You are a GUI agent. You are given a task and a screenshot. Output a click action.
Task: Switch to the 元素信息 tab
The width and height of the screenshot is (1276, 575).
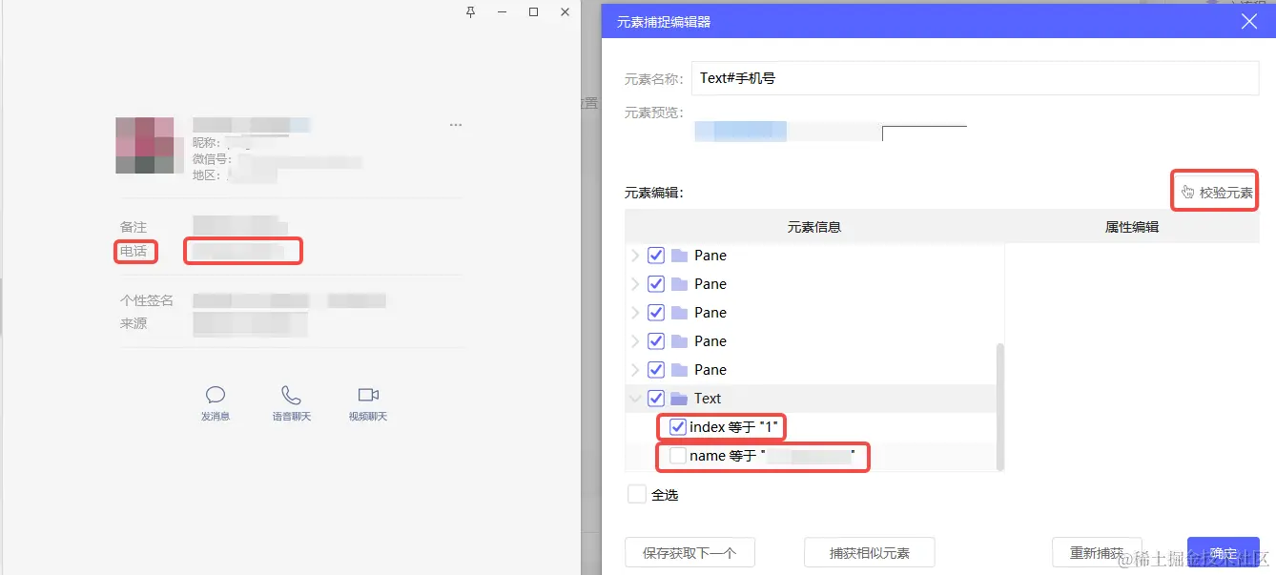pos(814,227)
